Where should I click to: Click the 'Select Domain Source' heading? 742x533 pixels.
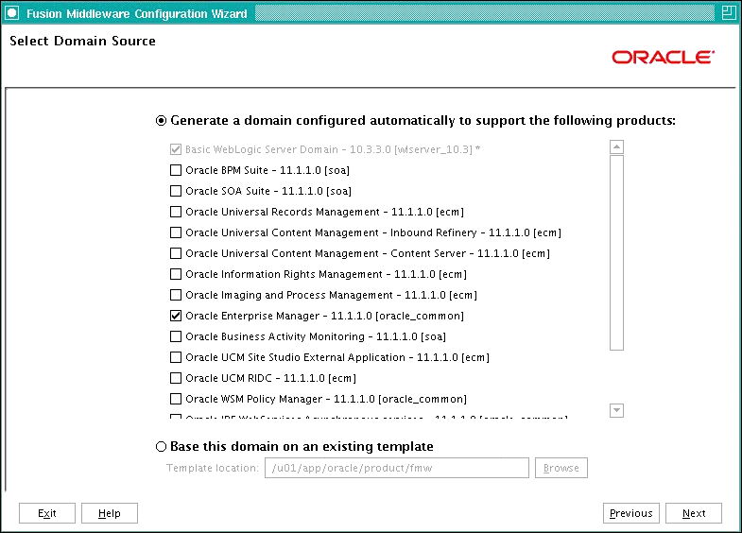click(82, 41)
